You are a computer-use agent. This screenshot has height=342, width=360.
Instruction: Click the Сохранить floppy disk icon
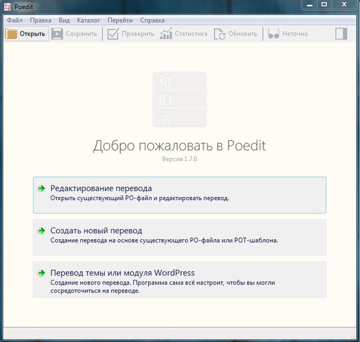coord(58,34)
